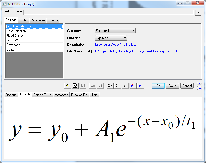The height and width of the screenshot is (163, 206).
Task: Minimize the NLFit window
Action: click(180, 3)
